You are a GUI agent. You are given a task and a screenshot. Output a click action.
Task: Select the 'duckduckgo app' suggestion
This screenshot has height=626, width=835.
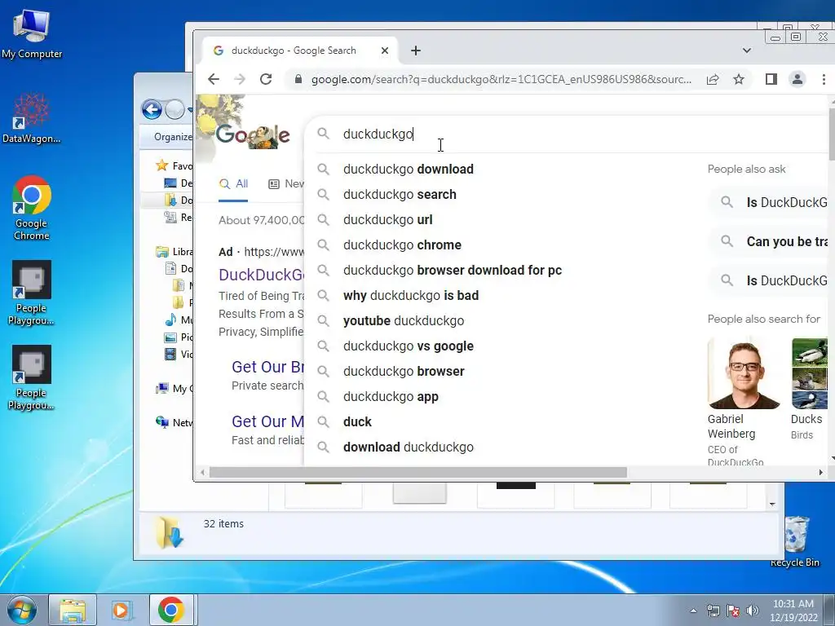coord(391,397)
